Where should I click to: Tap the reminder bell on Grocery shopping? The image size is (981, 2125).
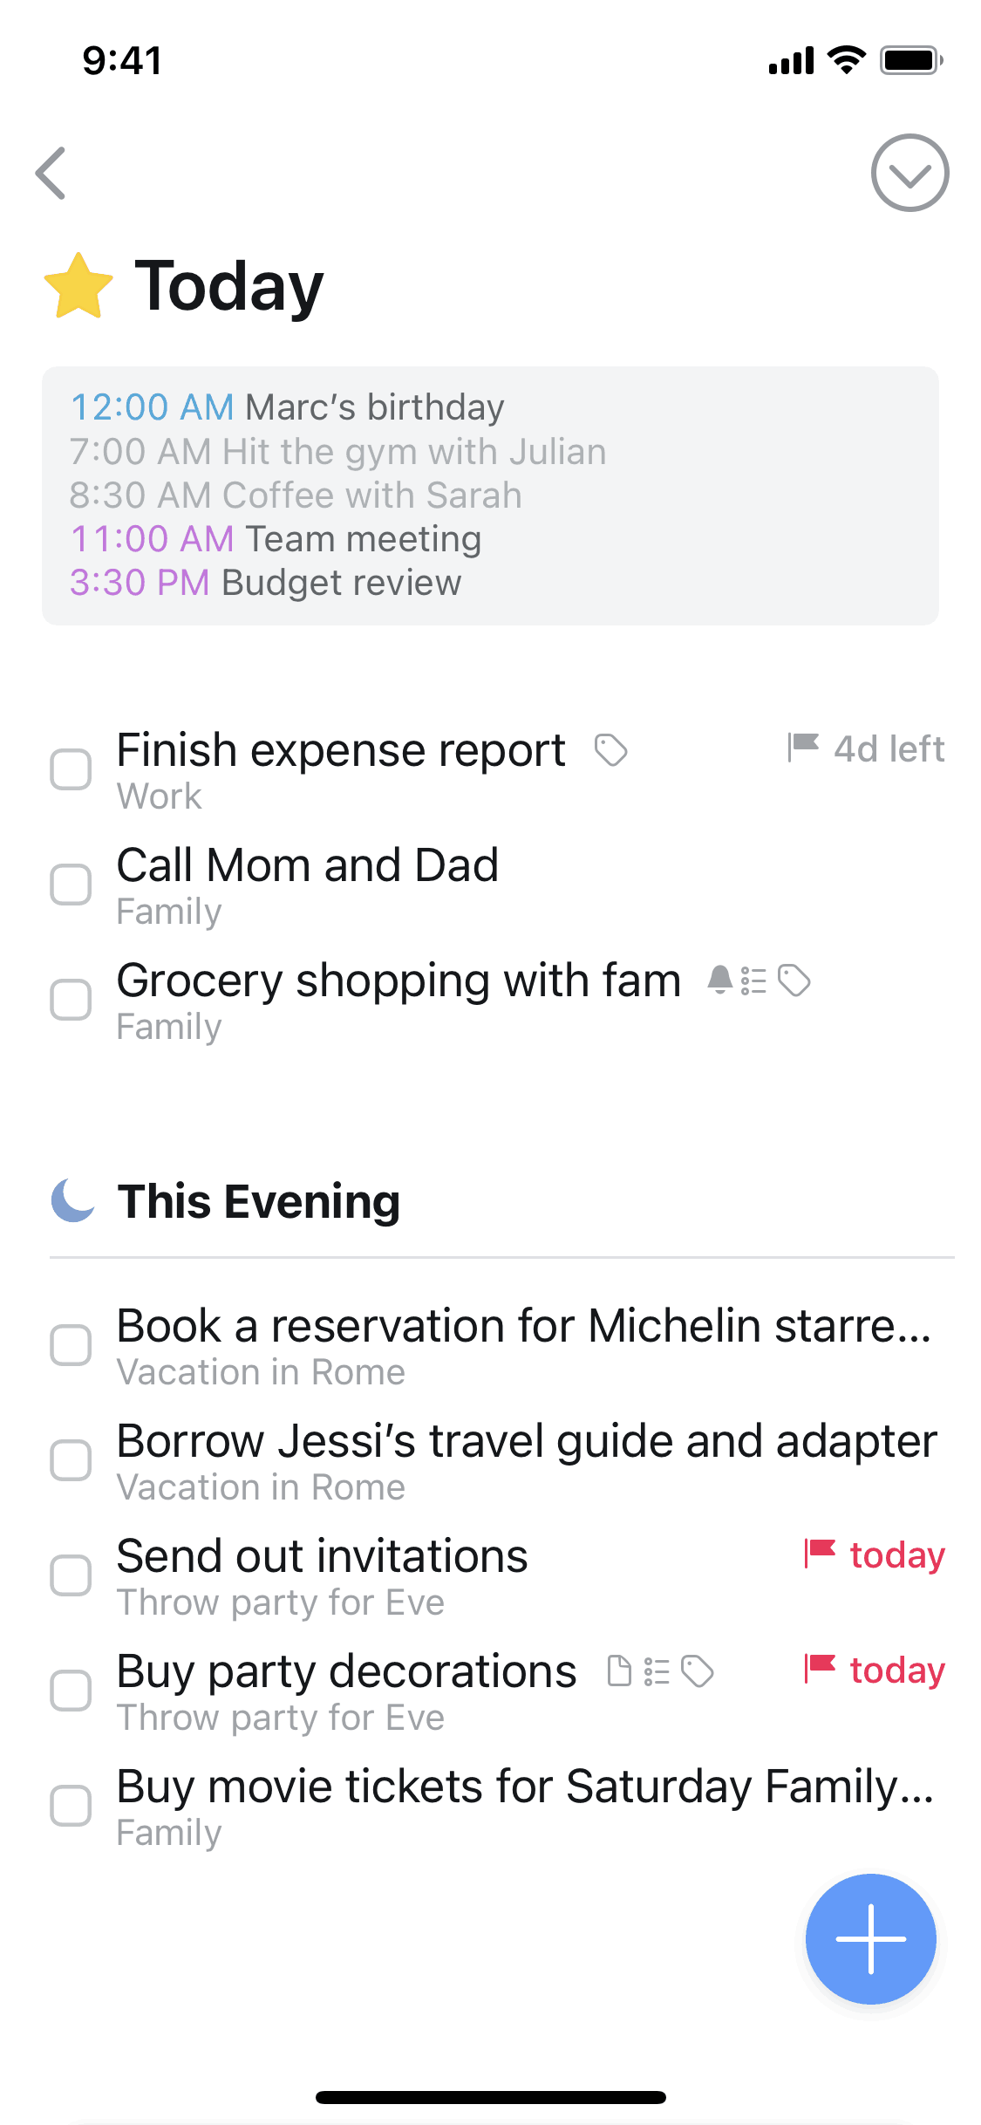click(x=719, y=980)
